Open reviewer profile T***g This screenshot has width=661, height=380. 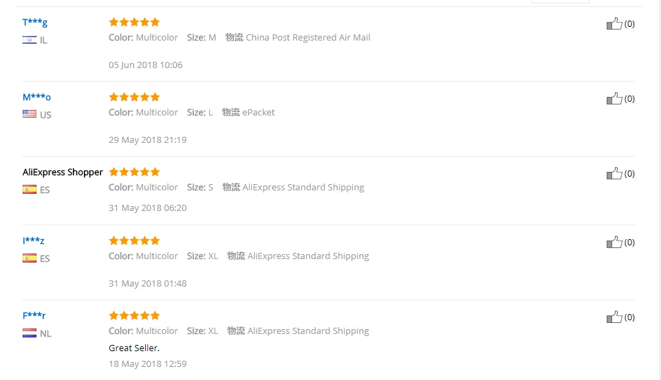pyautogui.click(x=35, y=22)
